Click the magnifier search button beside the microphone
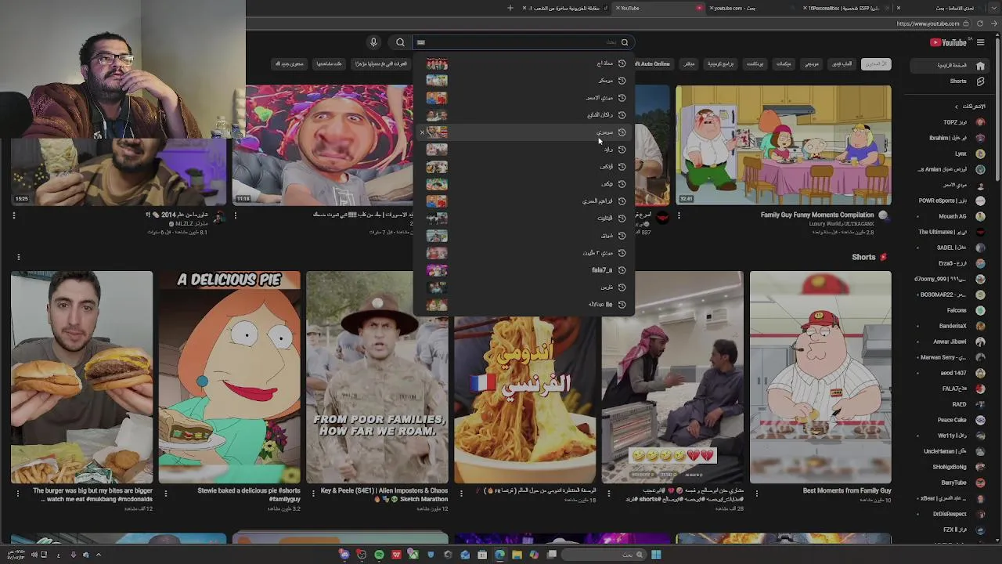 click(400, 42)
